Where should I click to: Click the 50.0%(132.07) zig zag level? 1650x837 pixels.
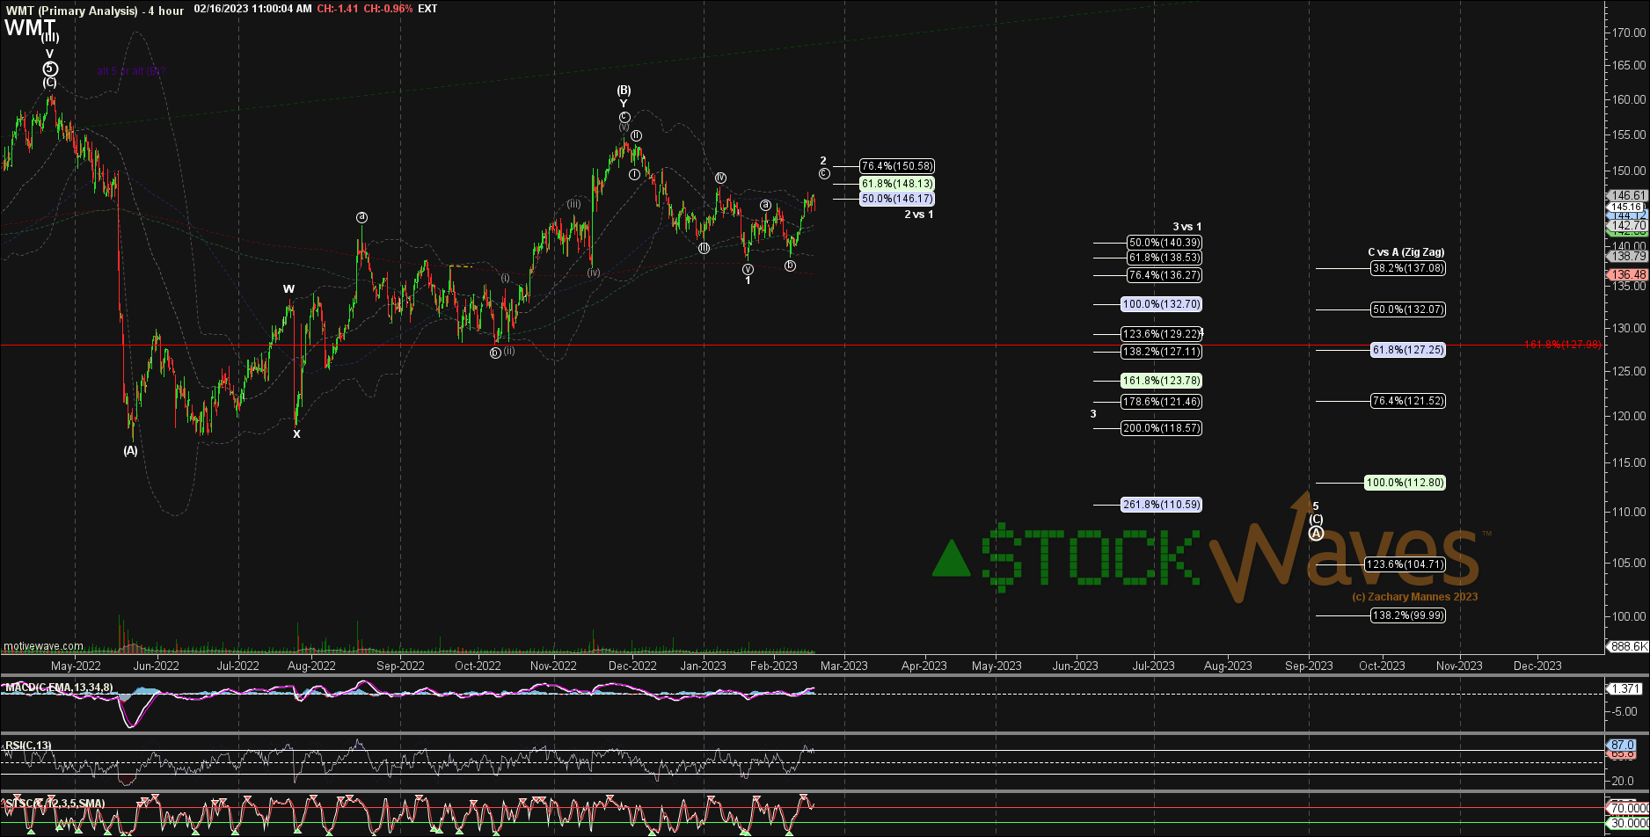[1408, 309]
